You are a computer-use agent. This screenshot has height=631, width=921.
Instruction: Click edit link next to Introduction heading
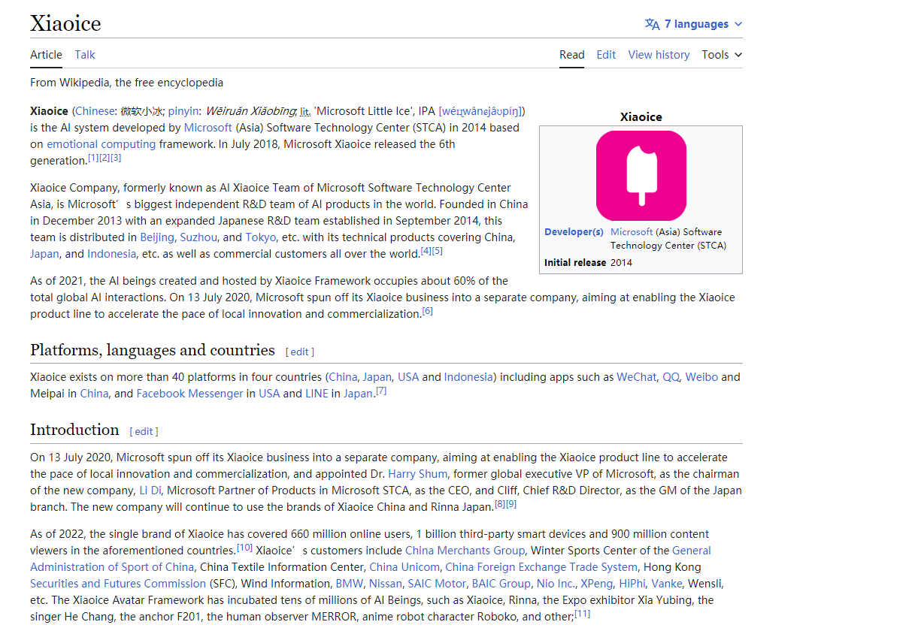144,431
